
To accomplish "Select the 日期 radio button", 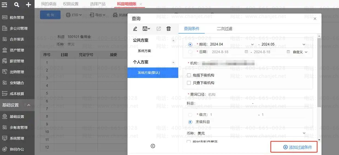I will tap(190, 52).
